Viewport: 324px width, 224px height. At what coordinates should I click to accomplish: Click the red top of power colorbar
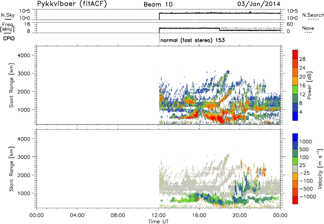pyautogui.click(x=295, y=54)
